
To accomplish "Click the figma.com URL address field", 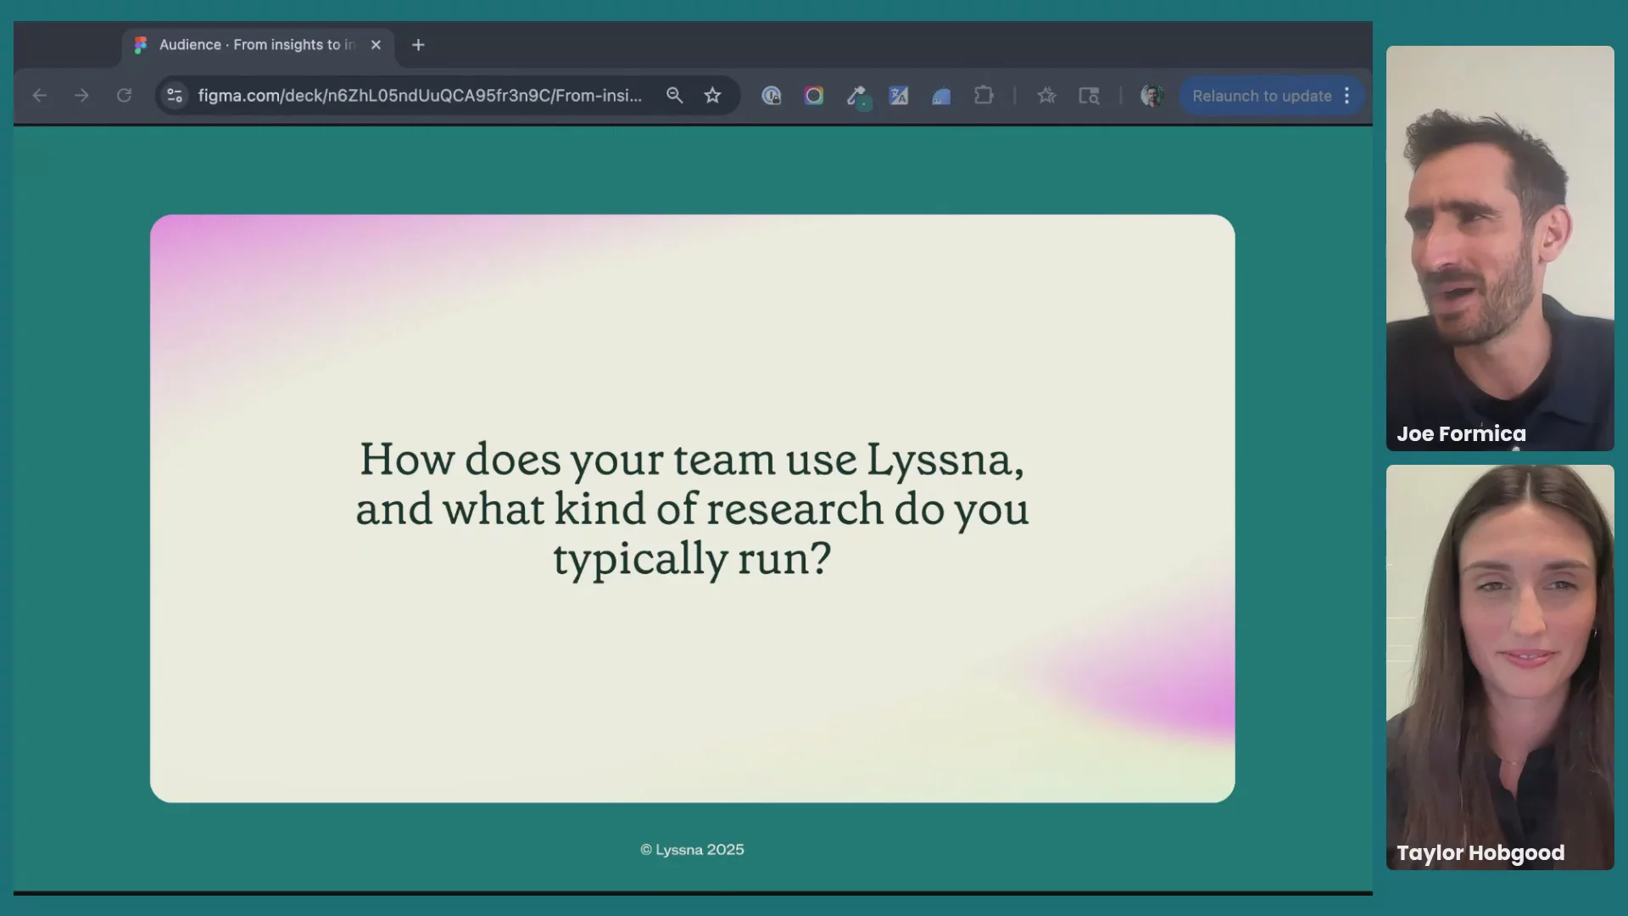I will [420, 96].
